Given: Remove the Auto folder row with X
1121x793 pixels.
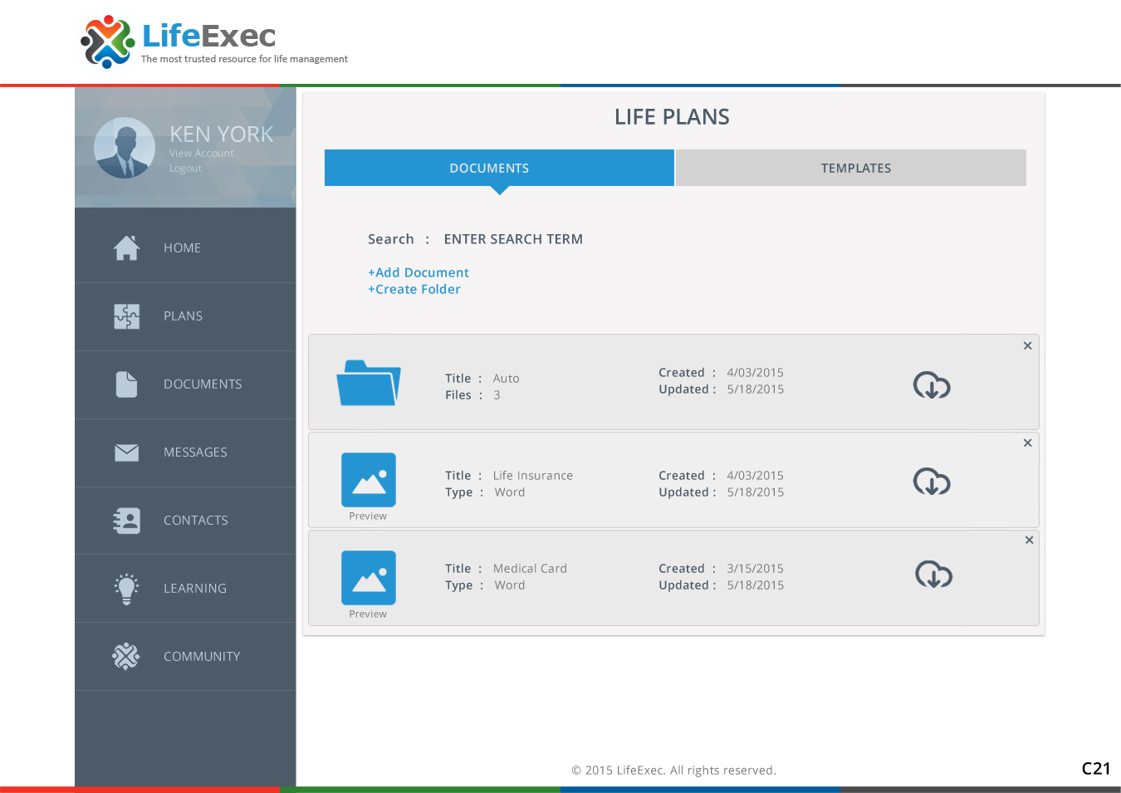Looking at the screenshot, I should pyautogui.click(x=1027, y=345).
